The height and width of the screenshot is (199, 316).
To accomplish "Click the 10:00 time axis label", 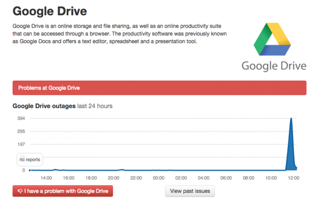I will coord(271,178).
